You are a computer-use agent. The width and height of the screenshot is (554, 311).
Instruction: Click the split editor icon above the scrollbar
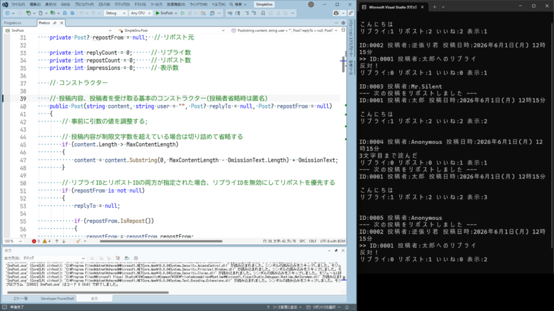[343, 30]
